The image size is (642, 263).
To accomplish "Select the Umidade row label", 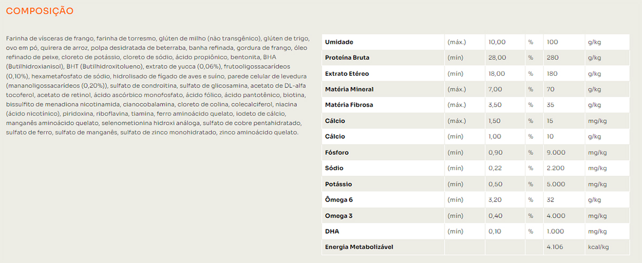I will click(339, 42).
